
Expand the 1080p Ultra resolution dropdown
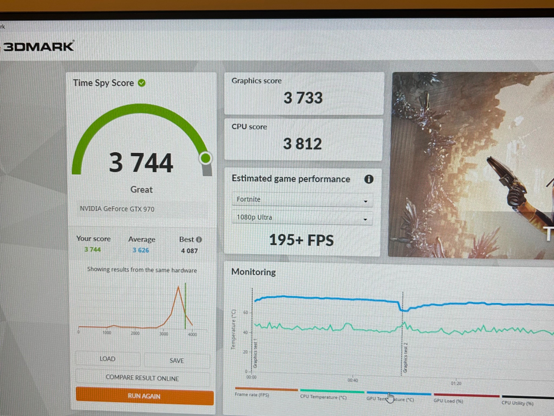302,218
